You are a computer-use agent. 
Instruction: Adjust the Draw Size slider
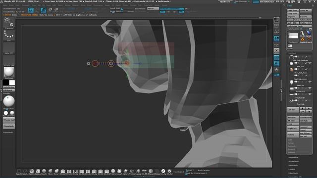pyautogui.click(x=116, y=11)
